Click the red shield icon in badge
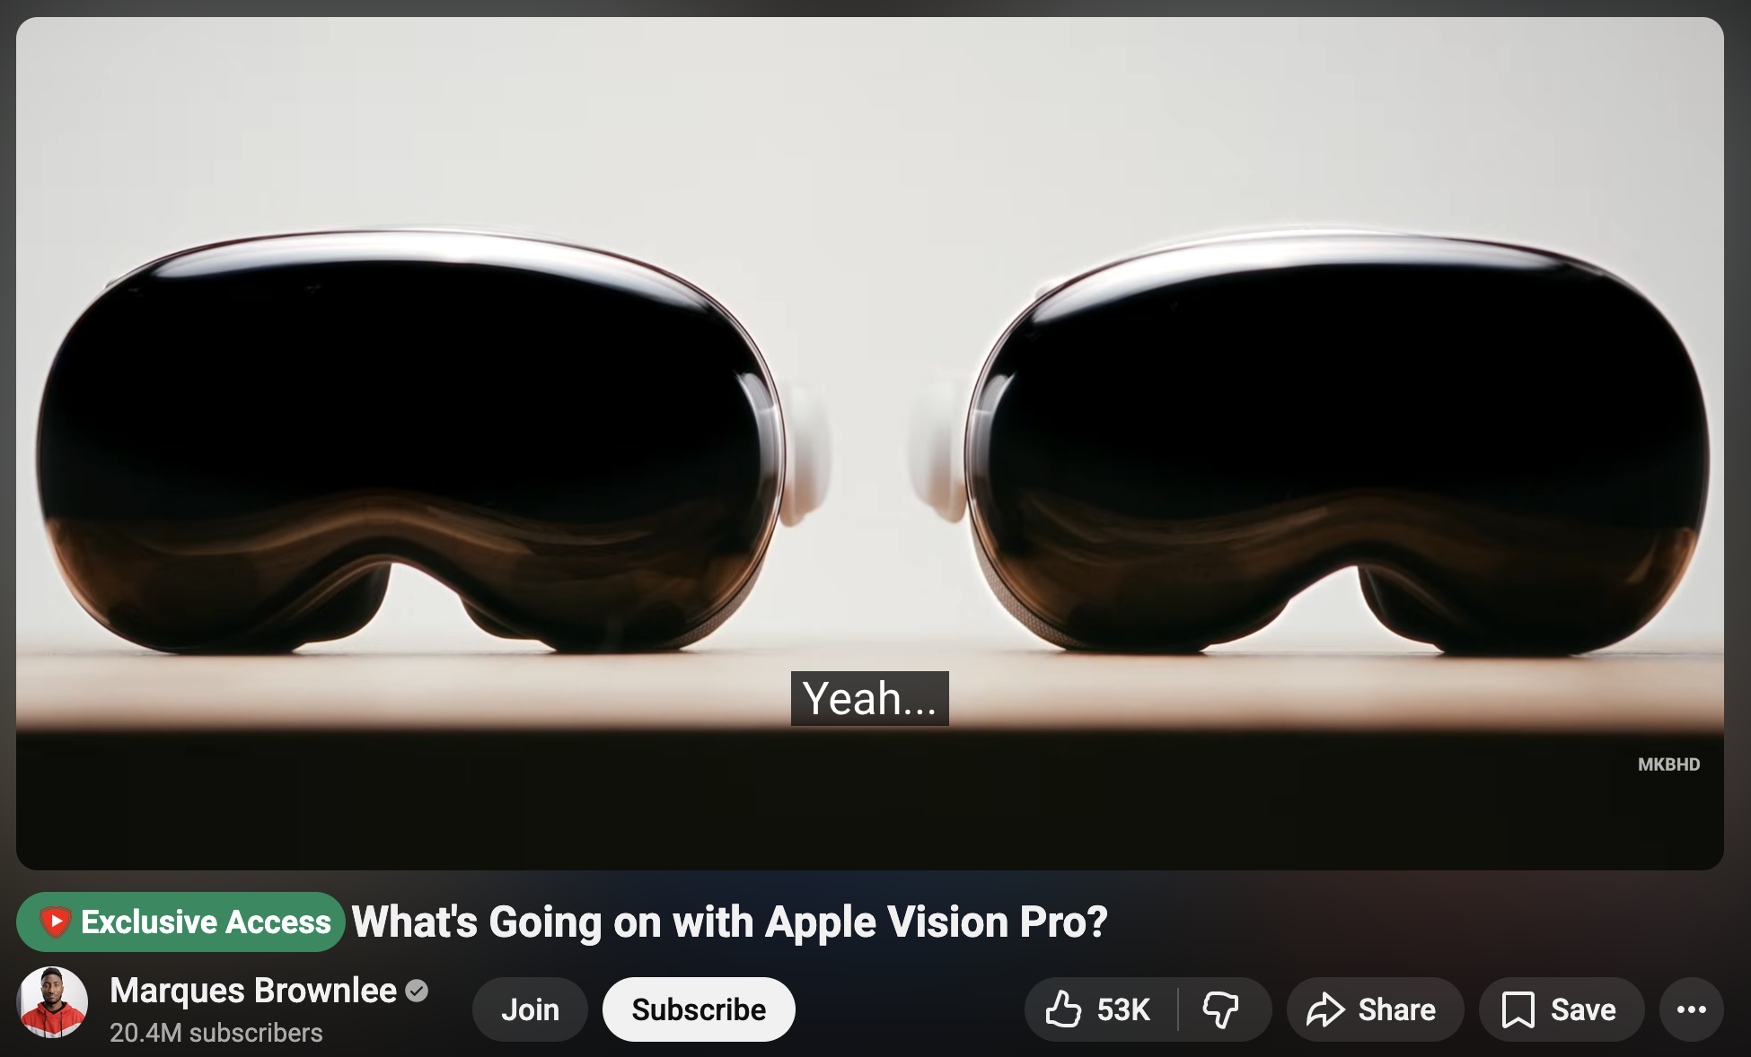This screenshot has height=1057, width=1751. coord(55,922)
